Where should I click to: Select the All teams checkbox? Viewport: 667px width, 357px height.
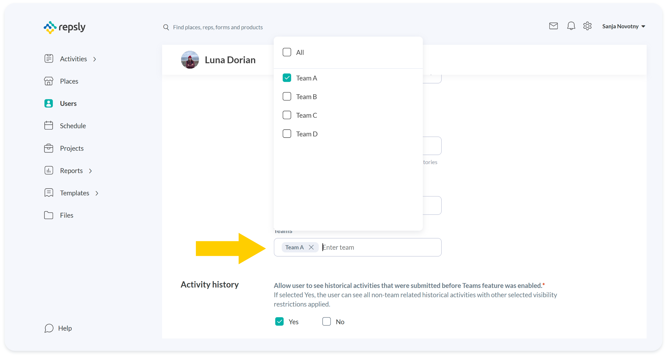(x=287, y=52)
